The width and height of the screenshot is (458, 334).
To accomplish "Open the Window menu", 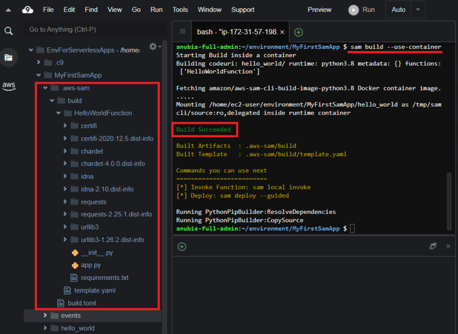I will click(x=209, y=10).
